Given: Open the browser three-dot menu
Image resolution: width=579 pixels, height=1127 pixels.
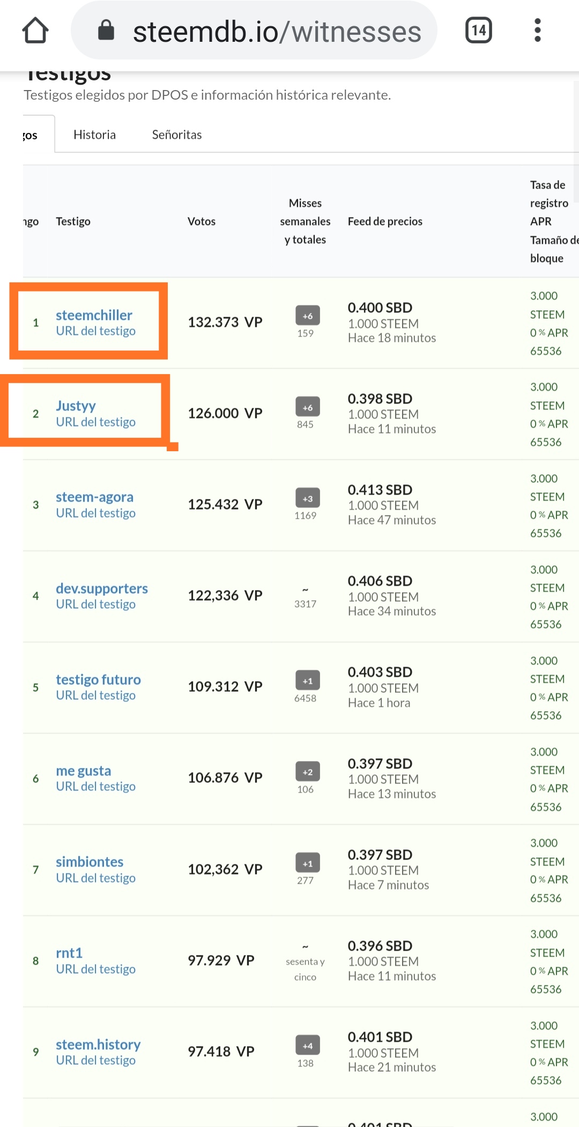Looking at the screenshot, I should pos(538,31).
